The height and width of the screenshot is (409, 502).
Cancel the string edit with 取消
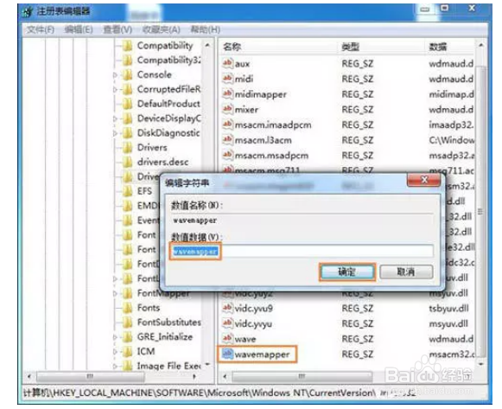[x=406, y=272]
